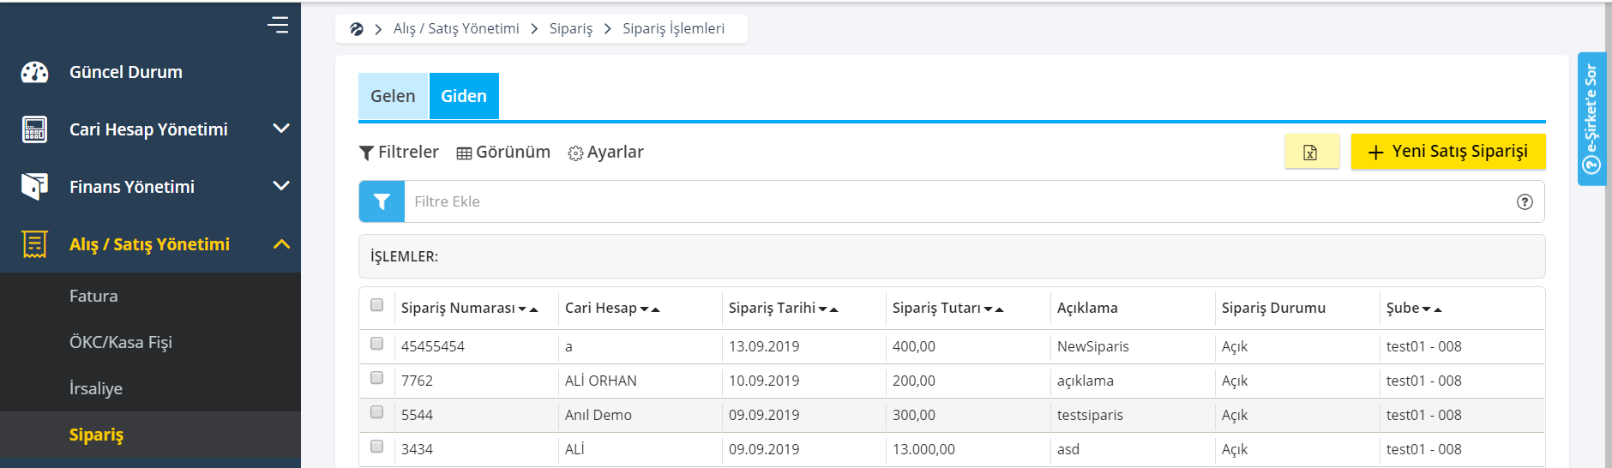This screenshot has height=468, width=1612.
Task: Collapse sidebar with the hamburger menu icon
Action: pos(278,25)
